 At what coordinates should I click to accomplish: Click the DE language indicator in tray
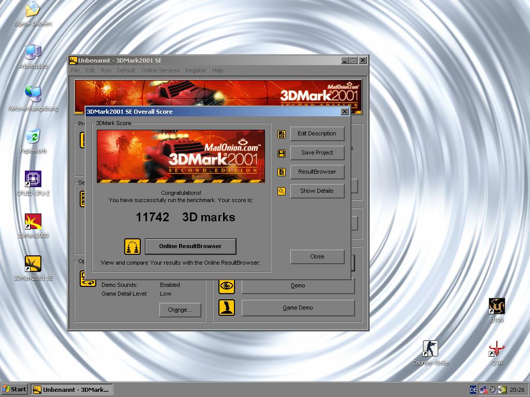click(x=473, y=390)
